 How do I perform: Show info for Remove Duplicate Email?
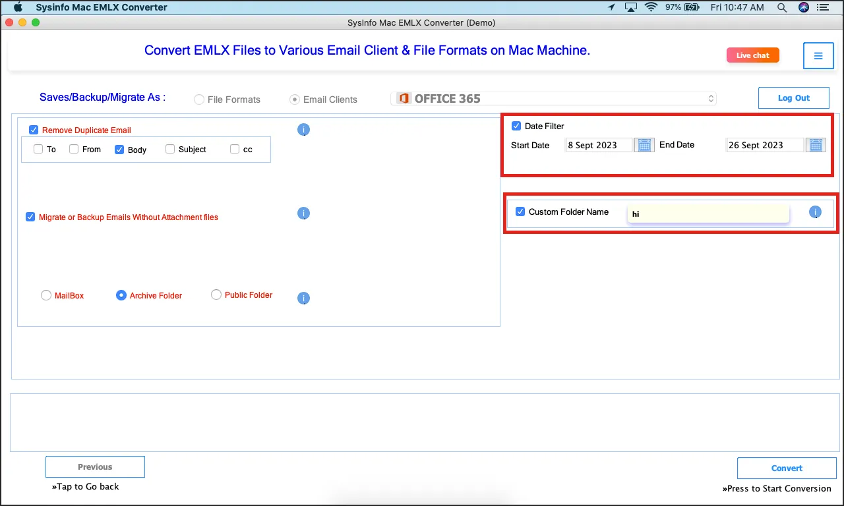303,130
